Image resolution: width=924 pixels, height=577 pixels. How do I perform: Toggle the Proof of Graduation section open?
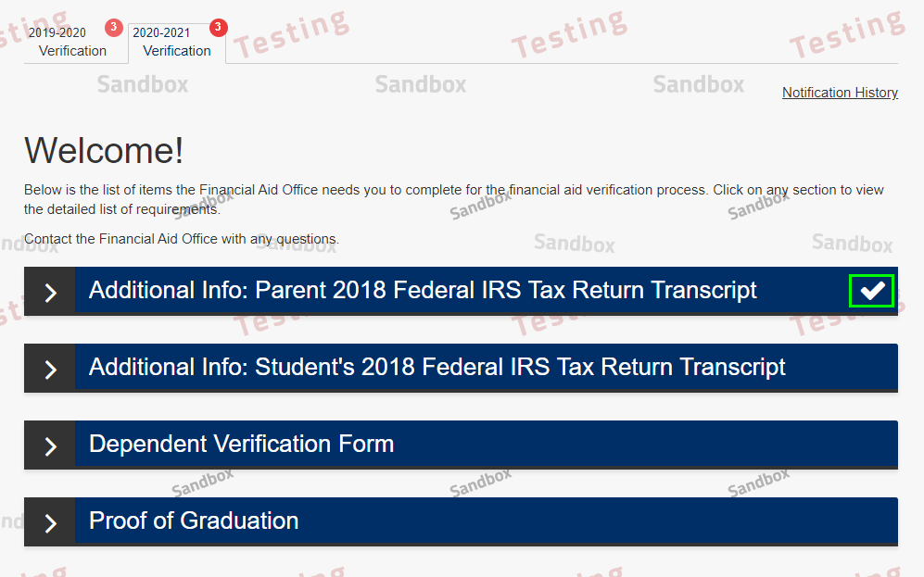[x=371, y=521]
